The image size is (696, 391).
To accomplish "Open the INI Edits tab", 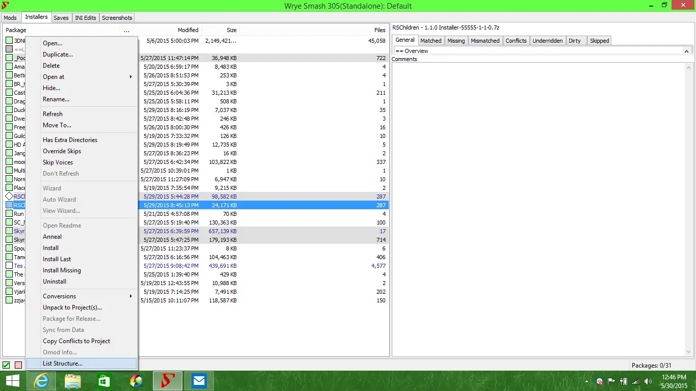I will click(86, 18).
